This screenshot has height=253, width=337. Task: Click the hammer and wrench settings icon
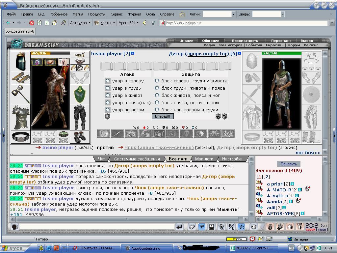63,22
